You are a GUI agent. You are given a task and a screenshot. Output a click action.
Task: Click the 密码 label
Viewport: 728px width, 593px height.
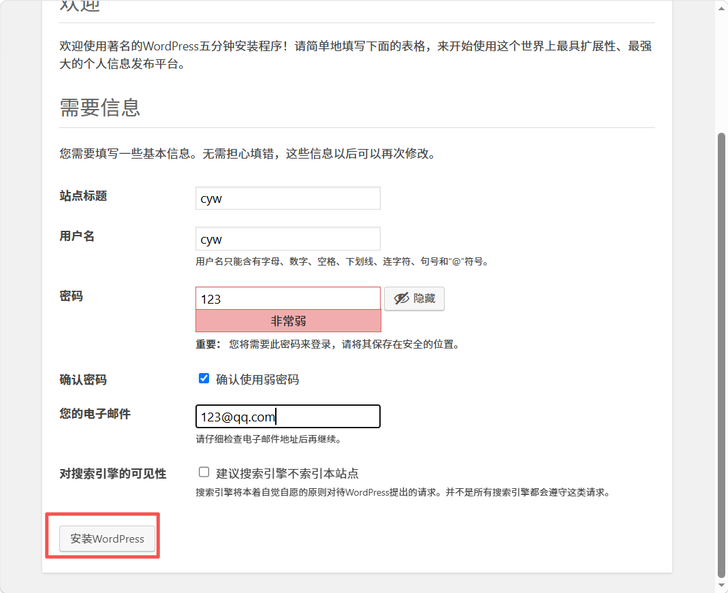71,296
